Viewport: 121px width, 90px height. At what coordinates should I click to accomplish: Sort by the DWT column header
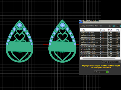point(111,30)
